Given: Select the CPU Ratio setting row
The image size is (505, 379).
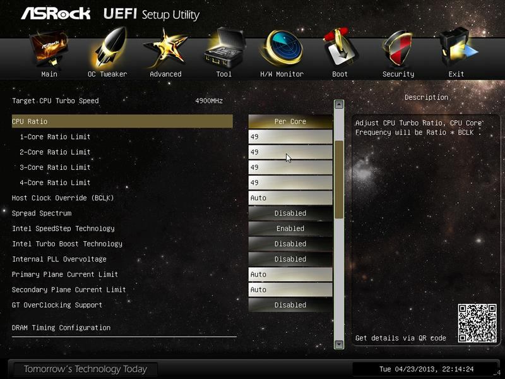Looking at the screenshot, I should click(x=122, y=121).
